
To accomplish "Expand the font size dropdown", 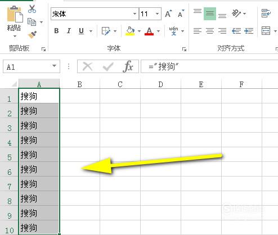I will tap(157, 13).
